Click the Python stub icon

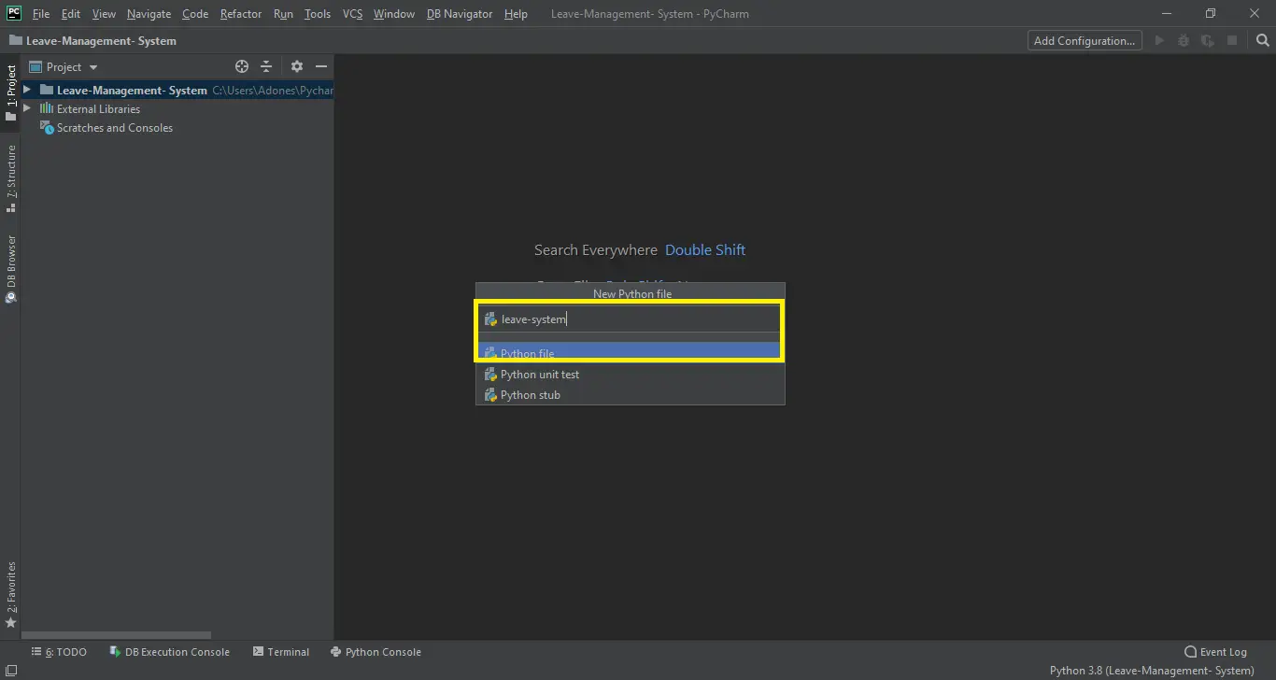(x=490, y=394)
